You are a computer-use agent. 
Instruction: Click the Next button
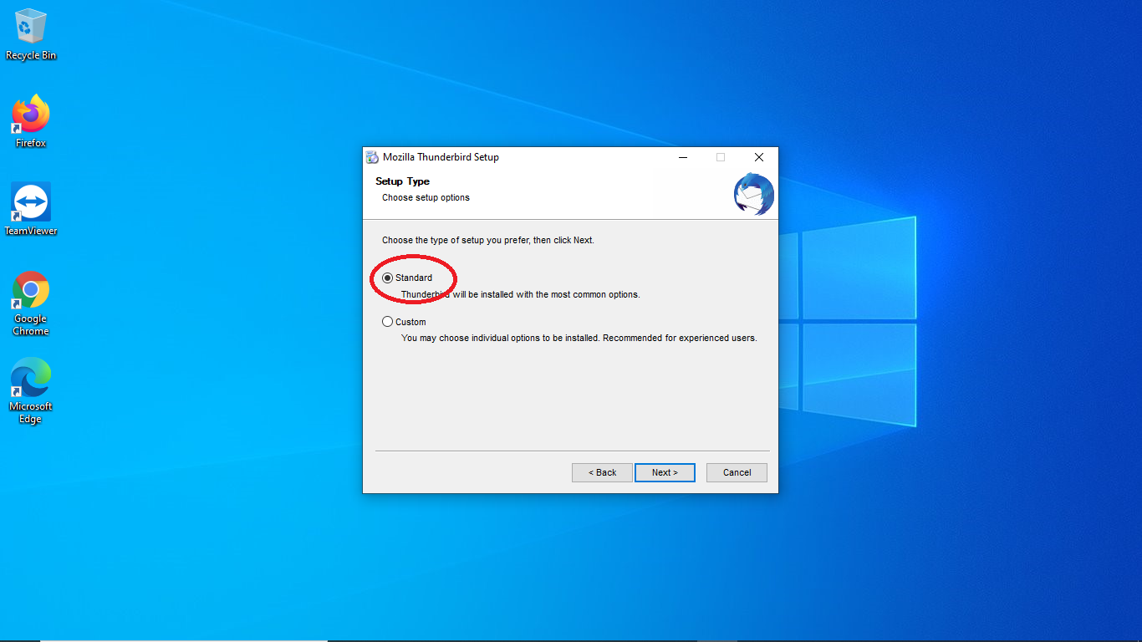pos(665,472)
